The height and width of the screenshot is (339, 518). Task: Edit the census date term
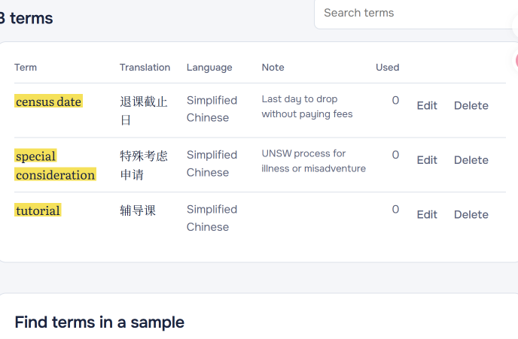[427, 105]
